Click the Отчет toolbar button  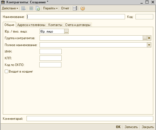coord(65,8)
